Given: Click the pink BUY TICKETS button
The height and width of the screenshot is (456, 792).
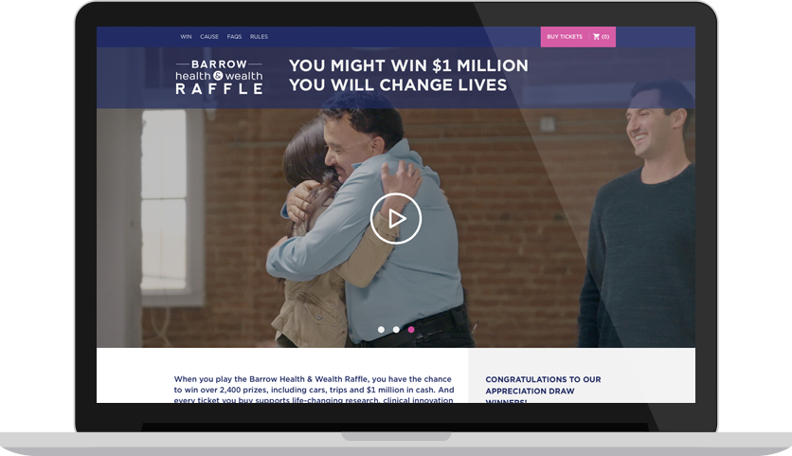Looking at the screenshot, I should coord(565,37).
